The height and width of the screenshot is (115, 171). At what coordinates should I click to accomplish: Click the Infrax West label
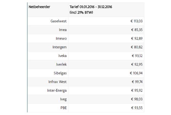click(57, 82)
